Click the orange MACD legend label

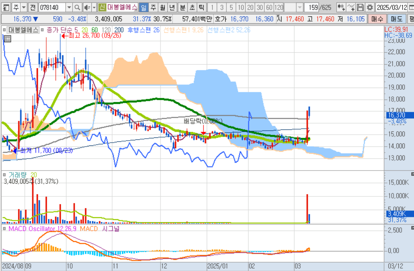(x=89, y=229)
